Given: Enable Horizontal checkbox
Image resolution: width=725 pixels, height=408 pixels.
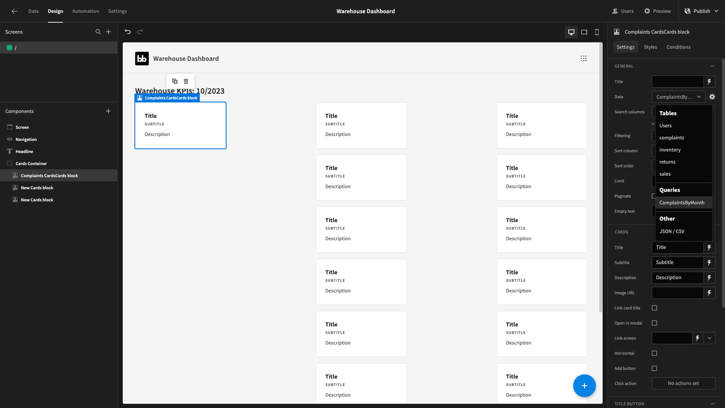Looking at the screenshot, I should click(654, 353).
